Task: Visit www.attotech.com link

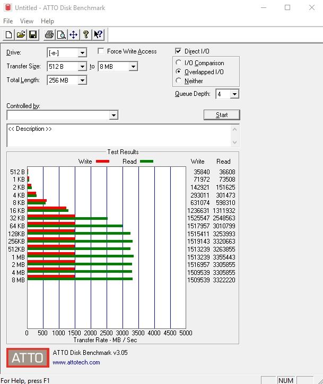Action: 76,362
